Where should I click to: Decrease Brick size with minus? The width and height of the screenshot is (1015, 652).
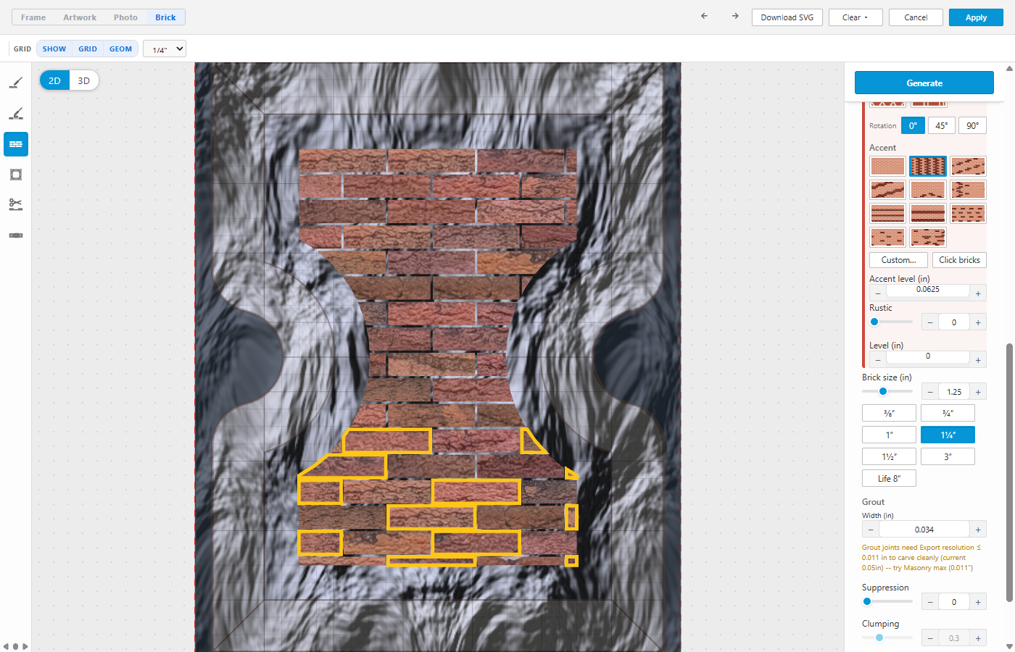(x=930, y=392)
